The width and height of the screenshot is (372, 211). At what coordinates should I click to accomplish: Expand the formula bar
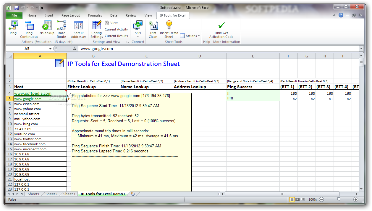click(x=361, y=49)
